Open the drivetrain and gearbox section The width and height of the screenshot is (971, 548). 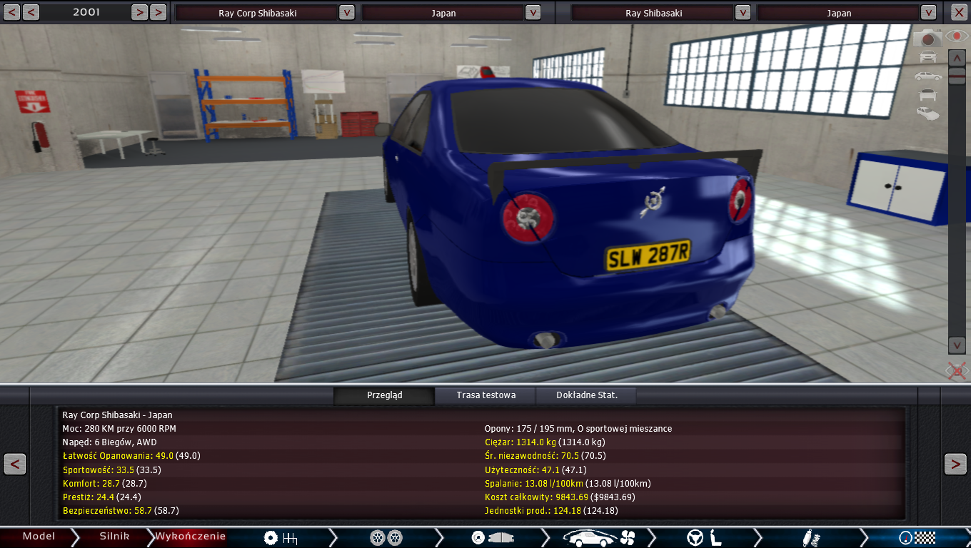point(280,537)
